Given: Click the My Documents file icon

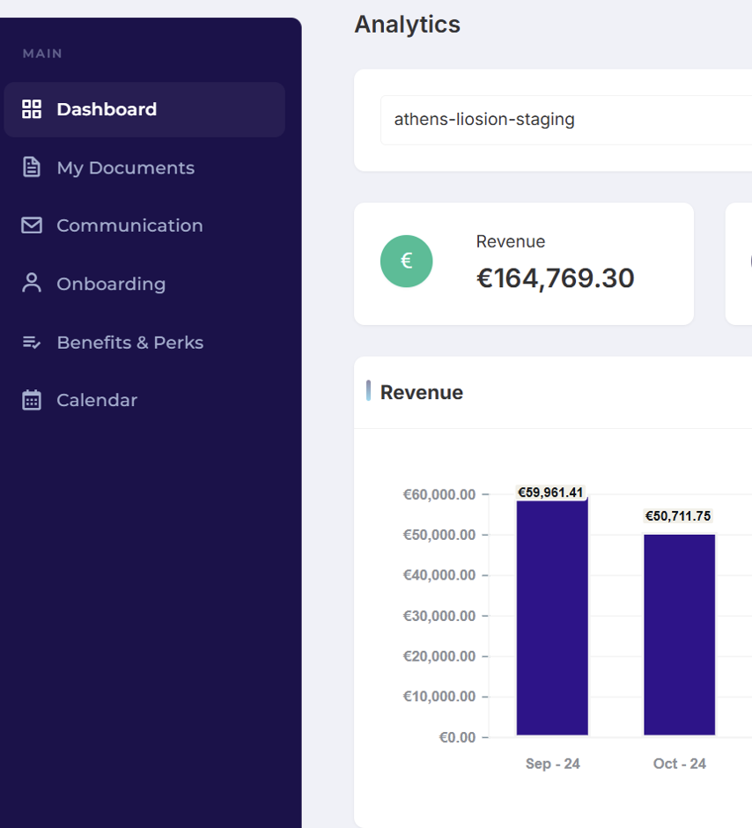Looking at the screenshot, I should pyautogui.click(x=32, y=167).
